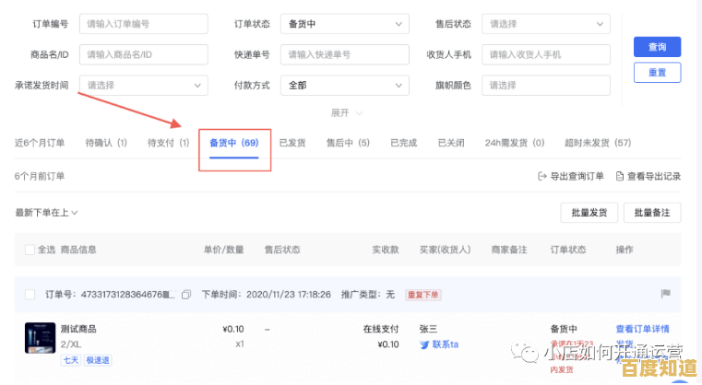Image resolution: width=702 pixels, height=385 pixels.
Task: Open the 订单状态 dropdown showing 备货中
Action: click(345, 24)
